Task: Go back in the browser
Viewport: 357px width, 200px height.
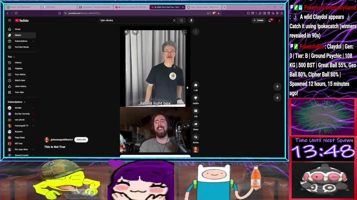Action: pyautogui.click(x=8, y=13)
